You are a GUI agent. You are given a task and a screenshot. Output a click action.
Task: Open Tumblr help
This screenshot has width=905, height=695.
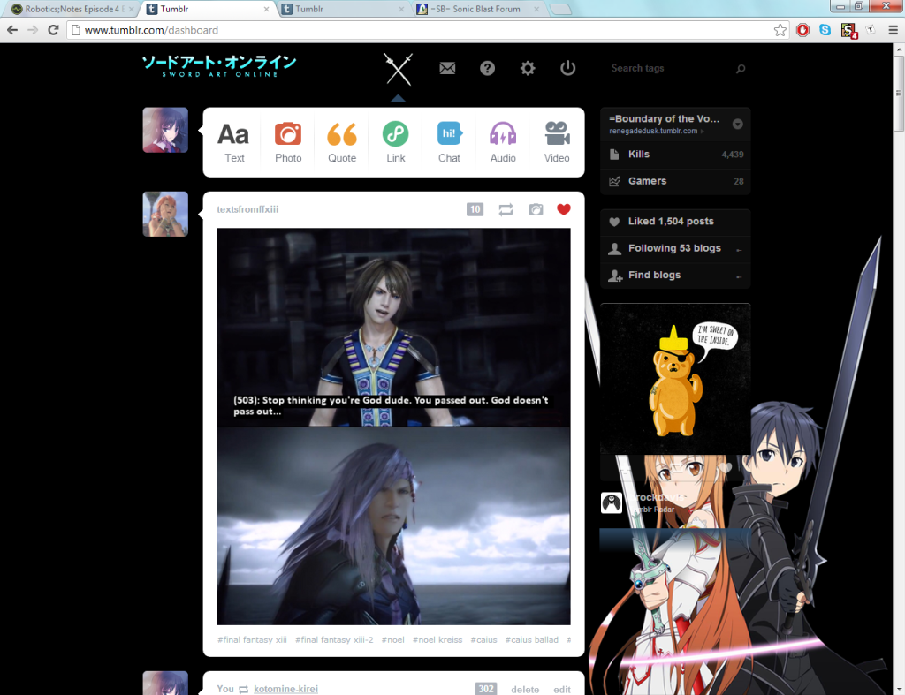click(487, 68)
